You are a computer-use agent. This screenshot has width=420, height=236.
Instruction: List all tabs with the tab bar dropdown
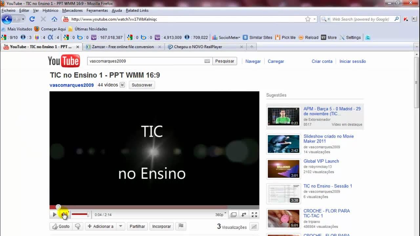(x=417, y=47)
